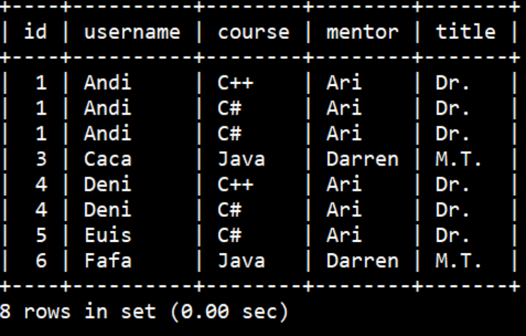The image size is (526, 336).
Task: Select Darren in the Fafa row
Action: pos(363,261)
